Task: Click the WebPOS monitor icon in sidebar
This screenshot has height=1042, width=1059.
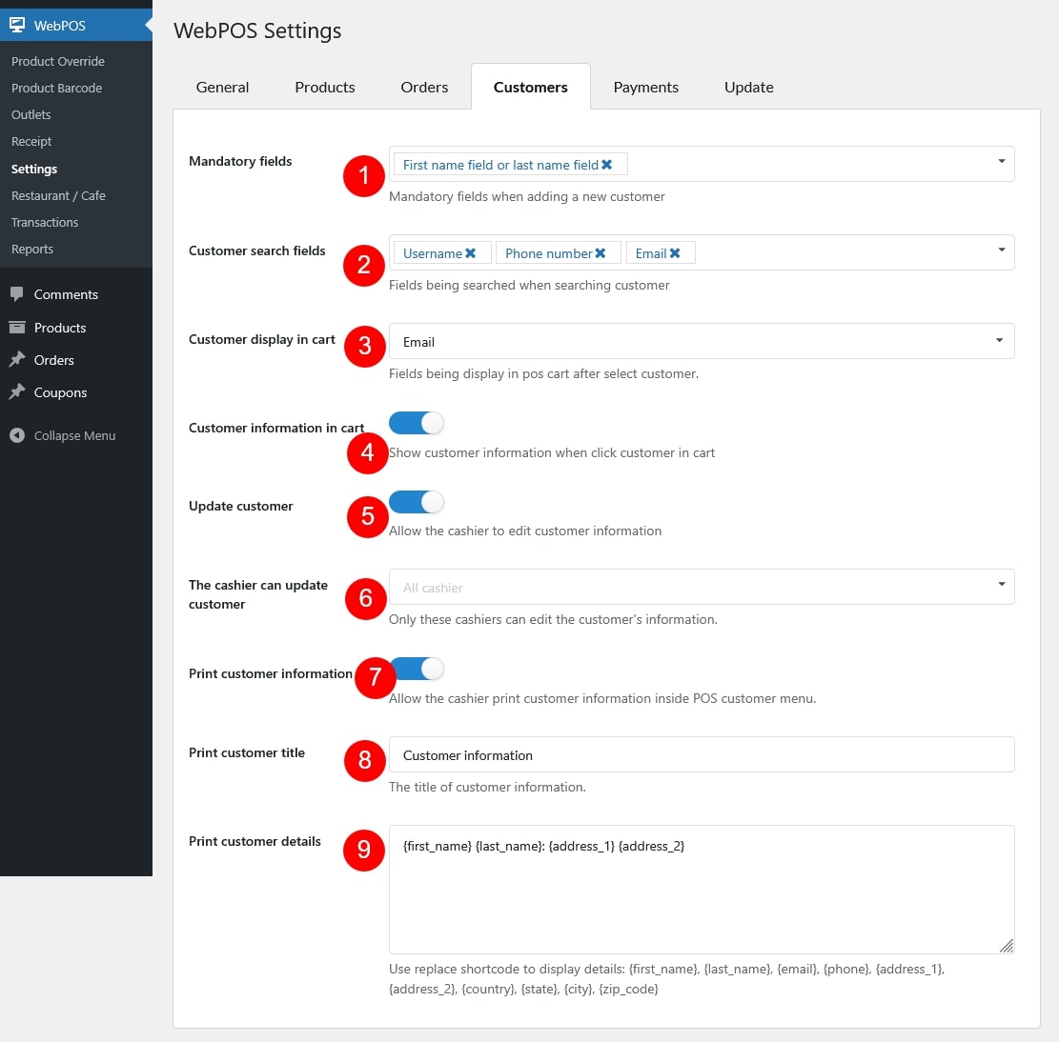Action: click(17, 25)
